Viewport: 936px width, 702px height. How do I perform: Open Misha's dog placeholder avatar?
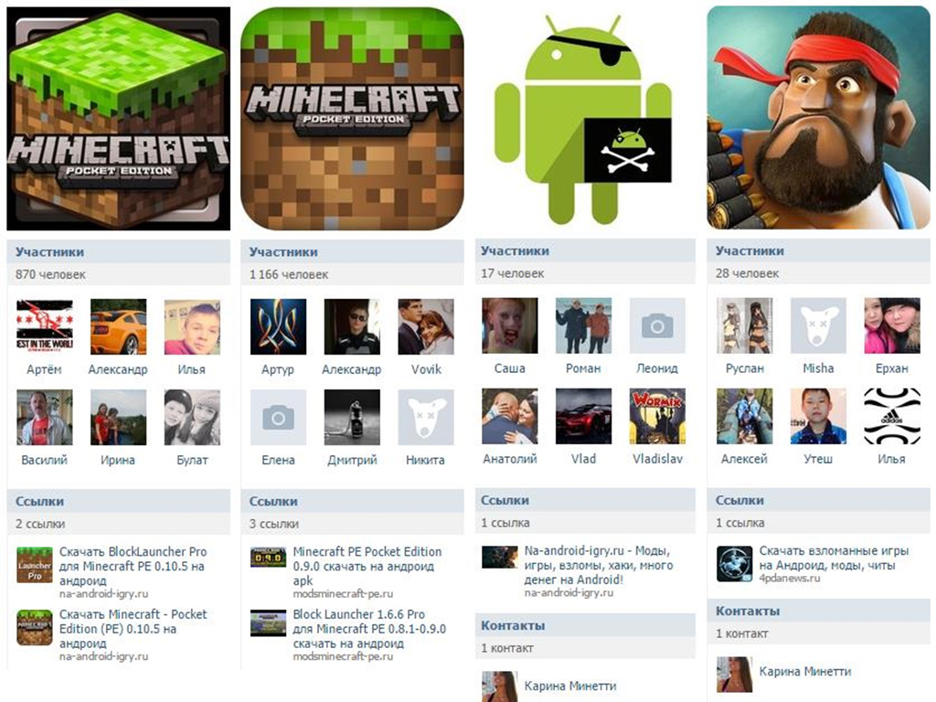(818, 325)
